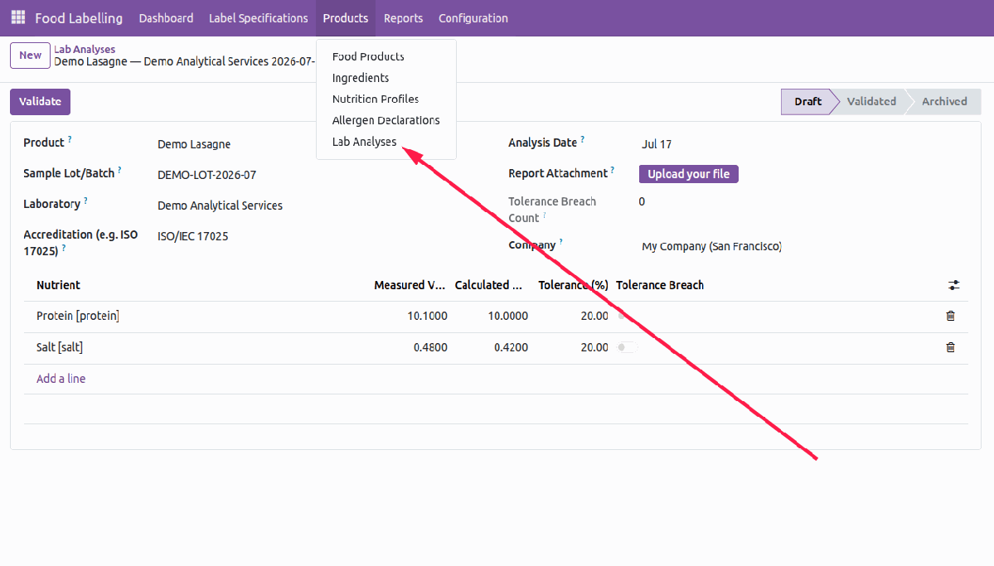Open the Configuration menu
994x566 pixels.
(473, 17)
